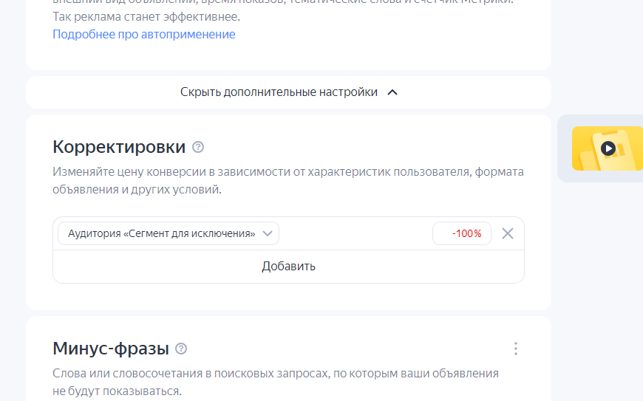The width and height of the screenshot is (643, 401).
Task: Show help tooltip for «Минус-фразы»
Action: click(x=181, y=349)
